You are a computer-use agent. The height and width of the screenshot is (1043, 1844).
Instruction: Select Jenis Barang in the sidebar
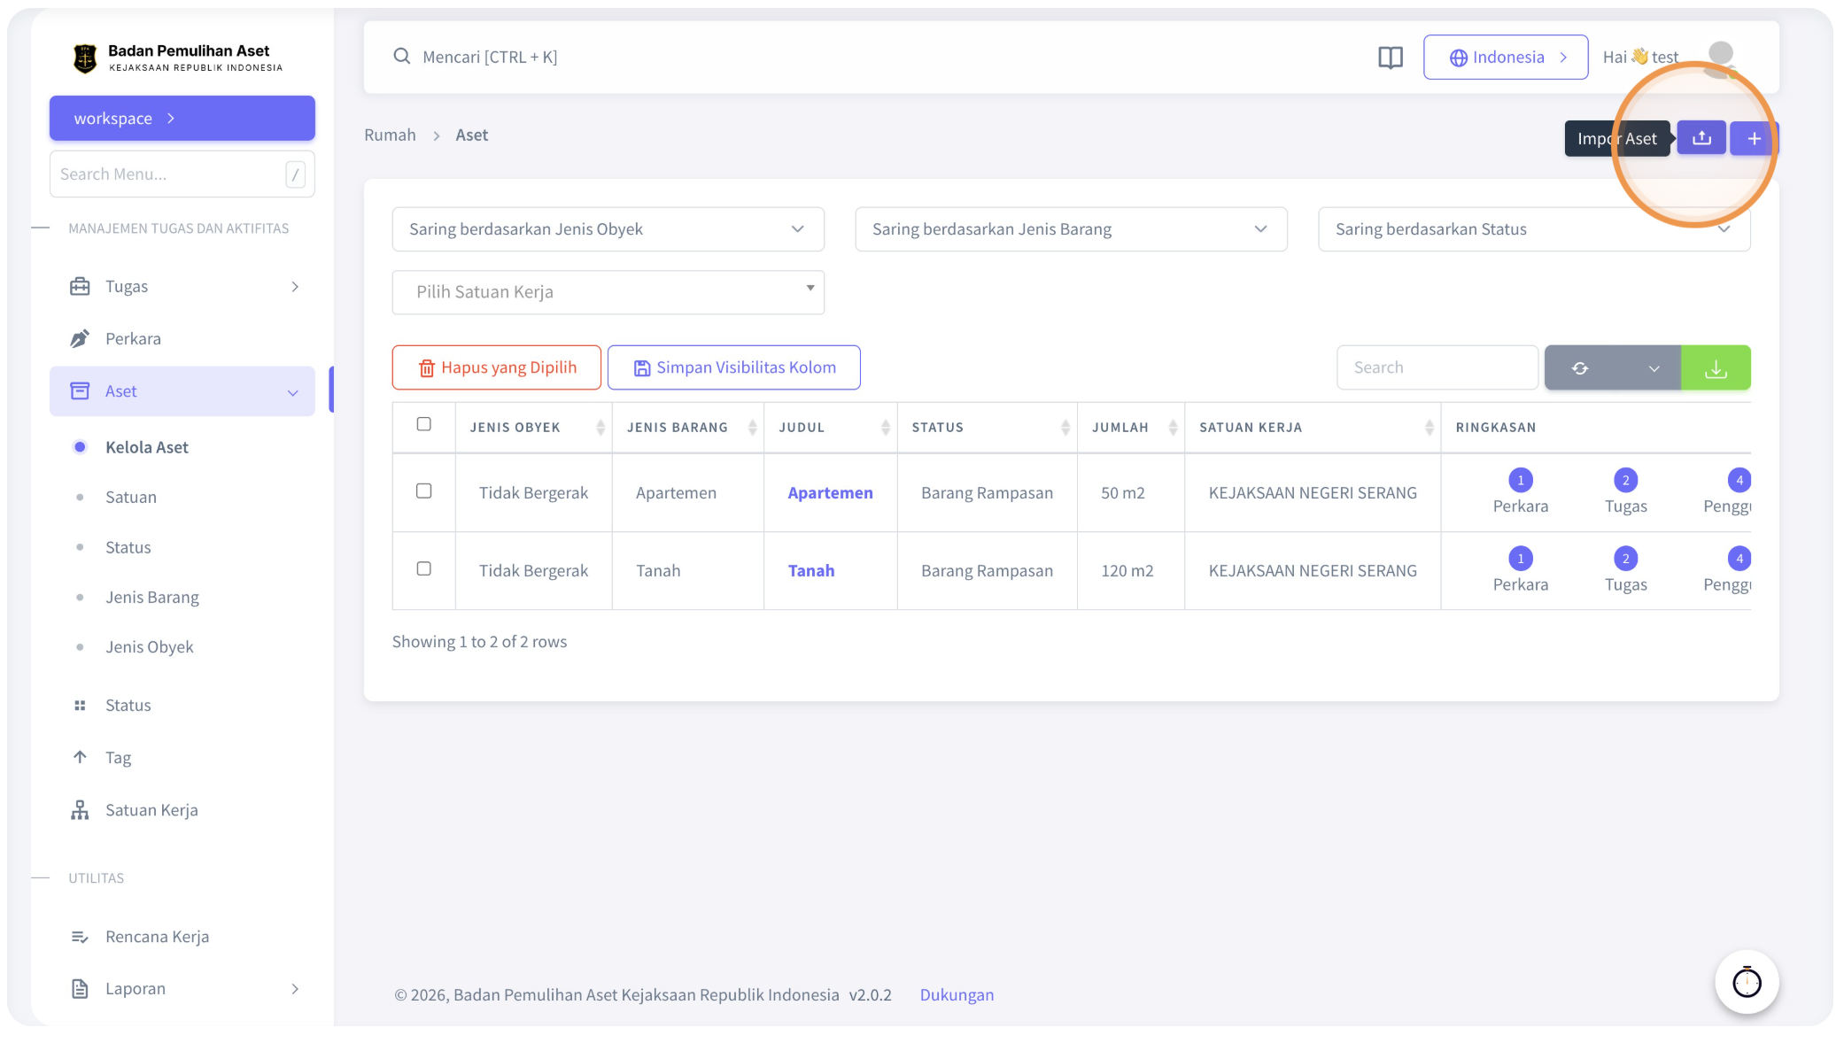pos(152,598)
